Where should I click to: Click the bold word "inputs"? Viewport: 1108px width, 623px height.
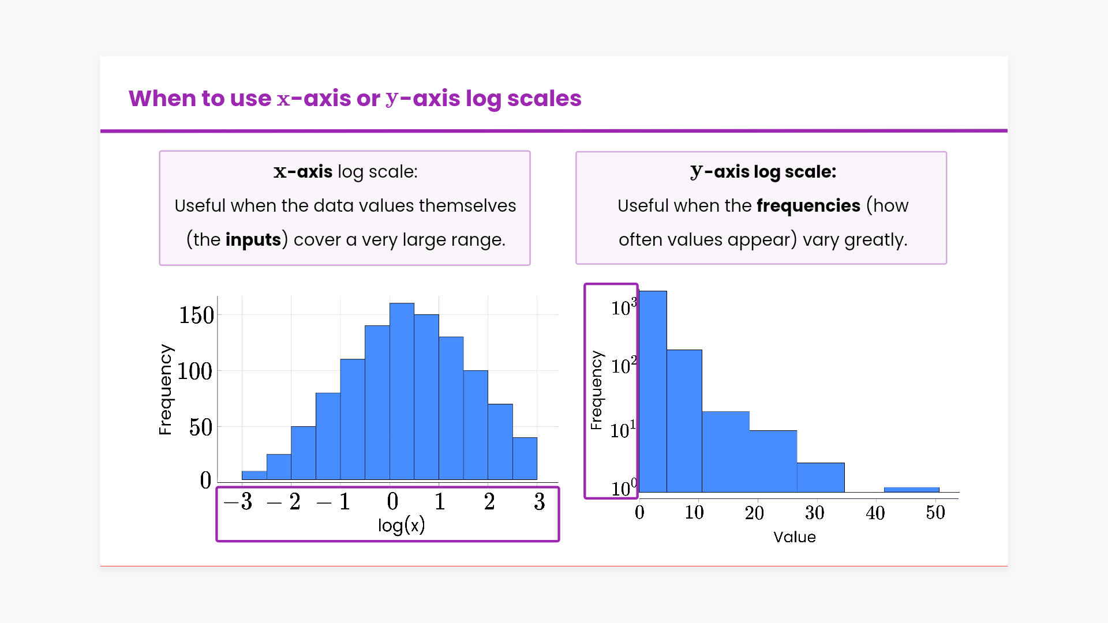point(253,239)
